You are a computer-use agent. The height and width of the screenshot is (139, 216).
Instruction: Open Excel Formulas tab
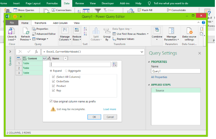coord(52,3)
